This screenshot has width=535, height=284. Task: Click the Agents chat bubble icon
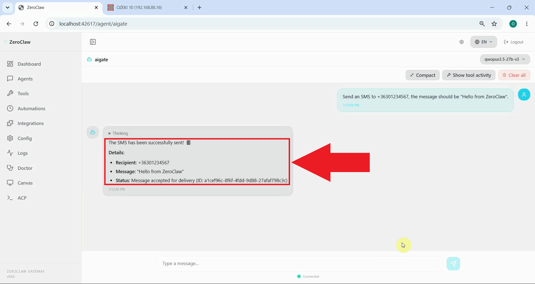click(10, 79)
